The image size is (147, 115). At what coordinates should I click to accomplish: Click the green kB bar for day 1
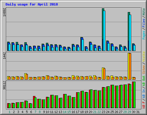9,106
